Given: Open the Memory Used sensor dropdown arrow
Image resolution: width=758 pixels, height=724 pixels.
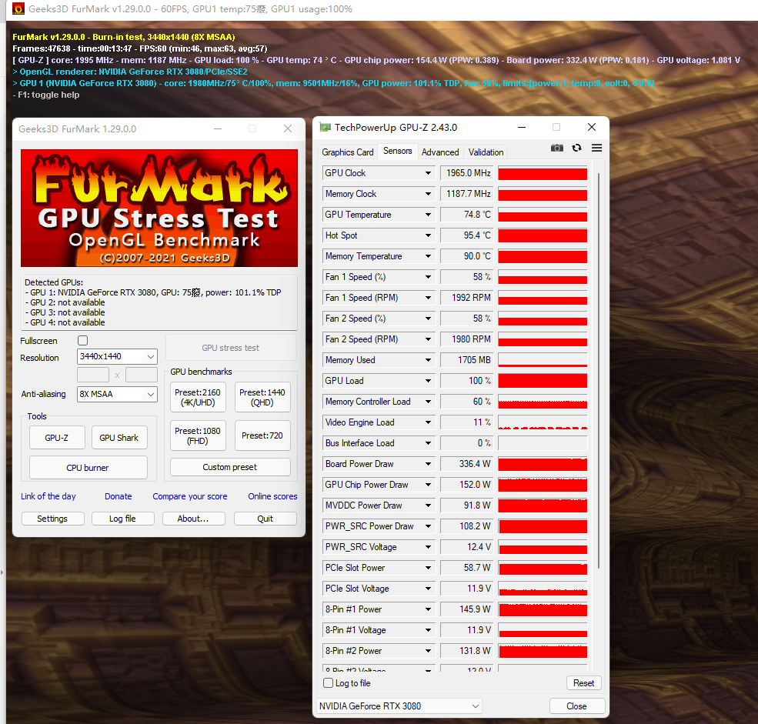Looking at the screenshot, I should point(428,360).
